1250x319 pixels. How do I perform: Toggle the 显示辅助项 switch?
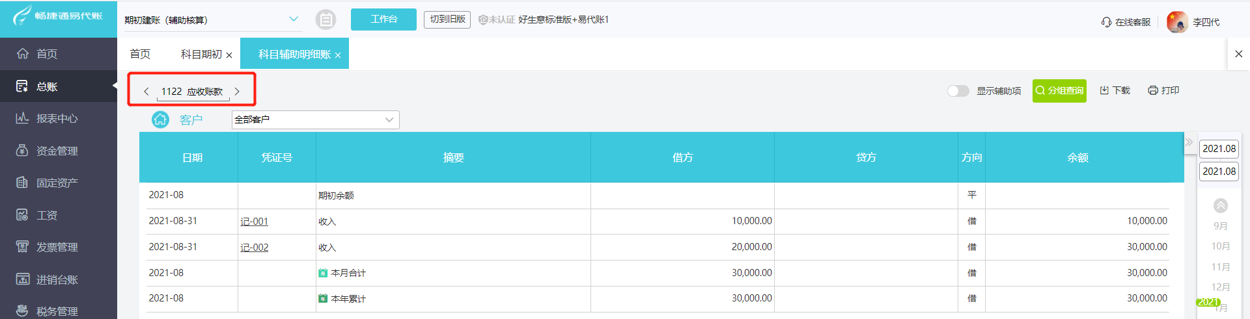(x=958, y=91)
